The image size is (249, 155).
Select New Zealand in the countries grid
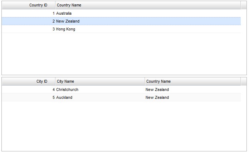(68, 21)
